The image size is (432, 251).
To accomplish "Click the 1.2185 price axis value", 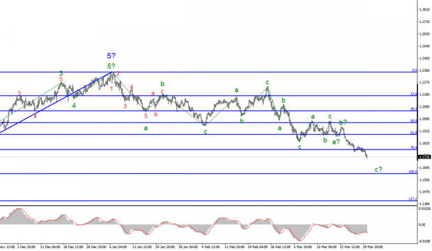I will click(x=424, y=95).
